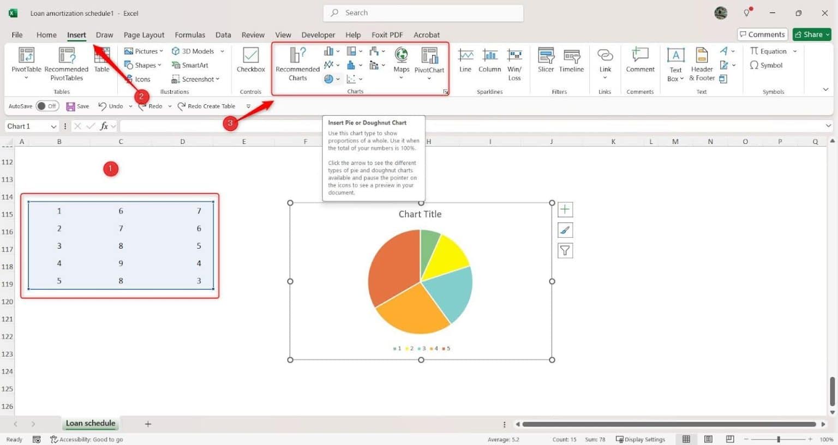Open the Name Box dropdown showing Chart 1
Viewport: 838px width, 445px height.
click(54, 126)
